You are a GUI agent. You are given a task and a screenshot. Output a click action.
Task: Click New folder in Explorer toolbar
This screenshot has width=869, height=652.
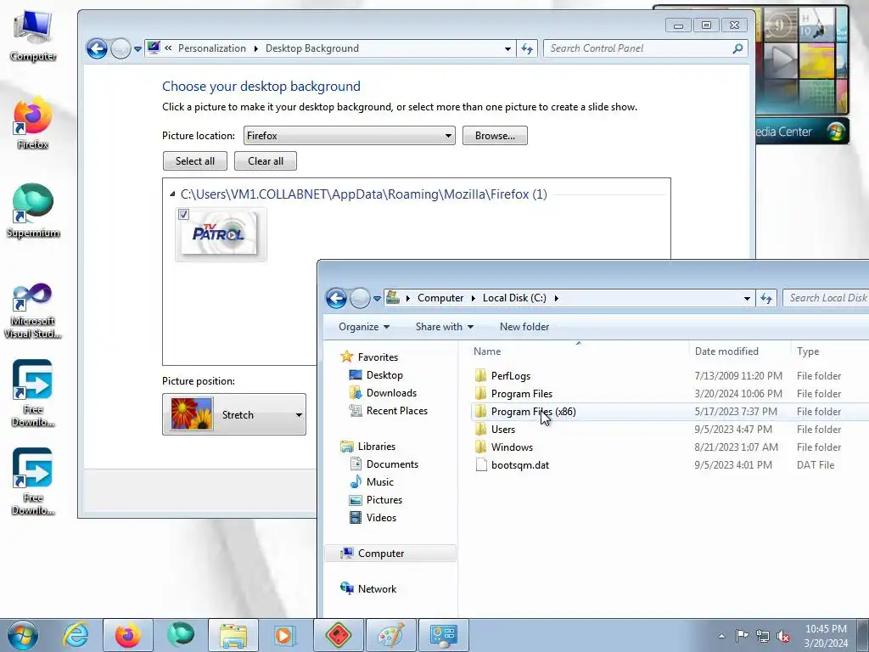(524, 327)
